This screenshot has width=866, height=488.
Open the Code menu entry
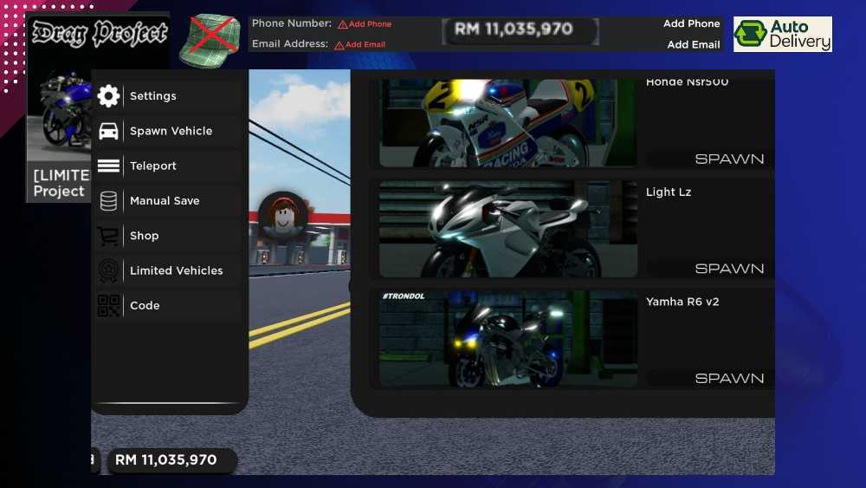pos(169,306)
